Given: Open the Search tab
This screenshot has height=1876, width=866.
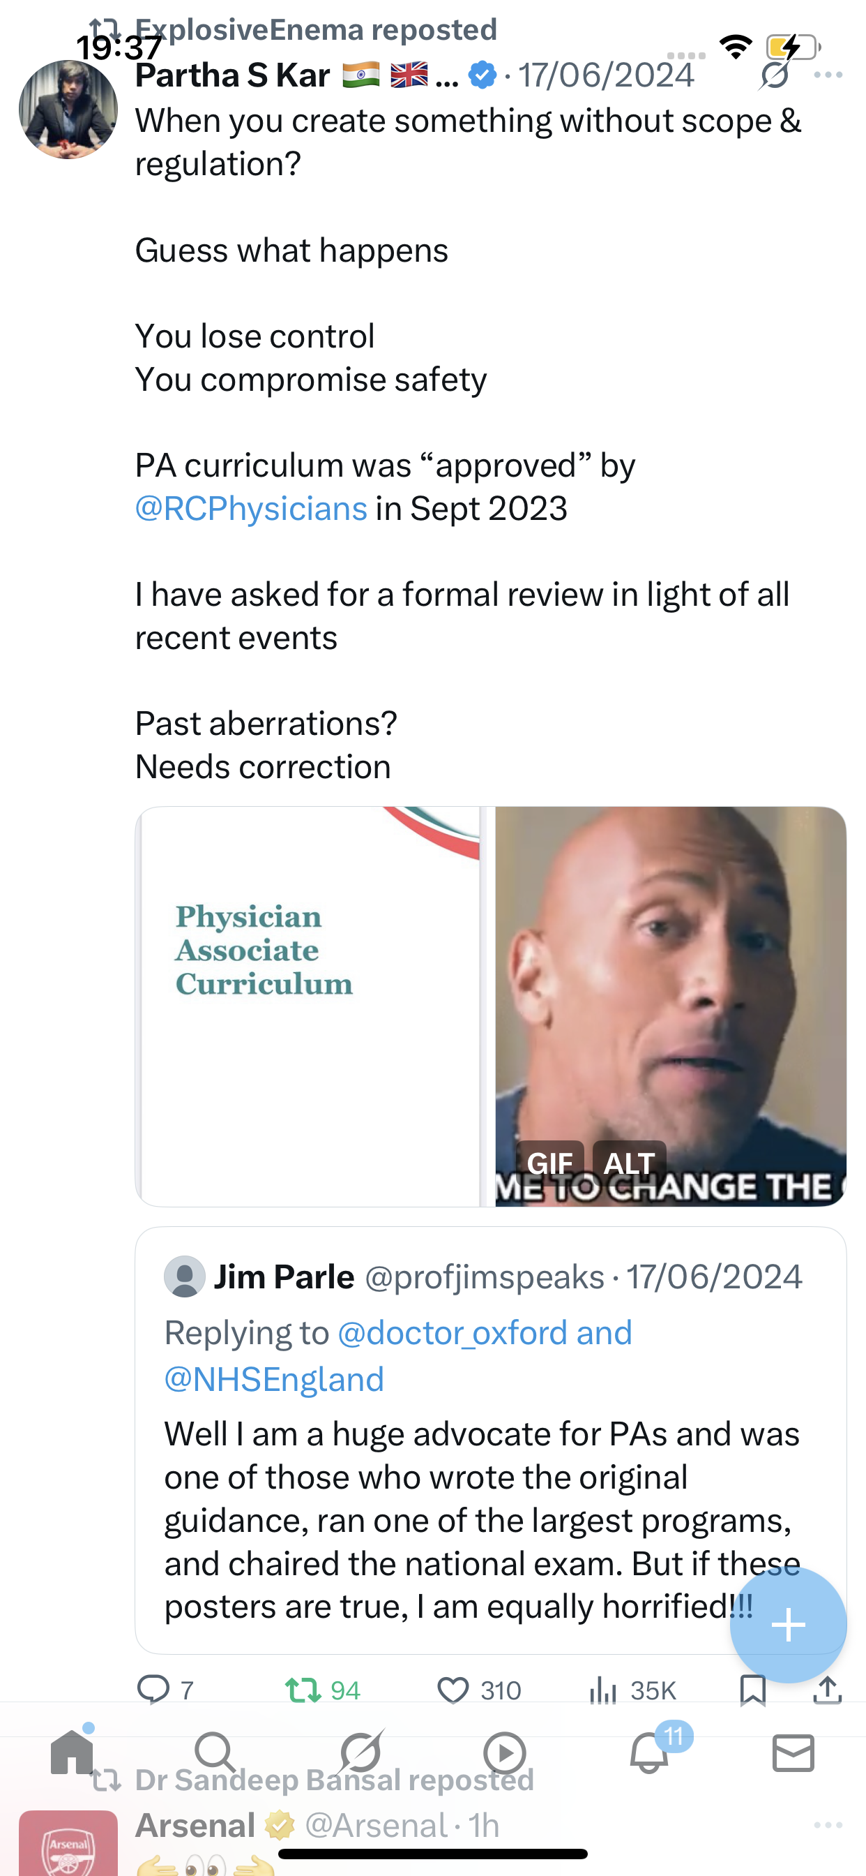Looking at the screenshot, I should [215, 1752].
